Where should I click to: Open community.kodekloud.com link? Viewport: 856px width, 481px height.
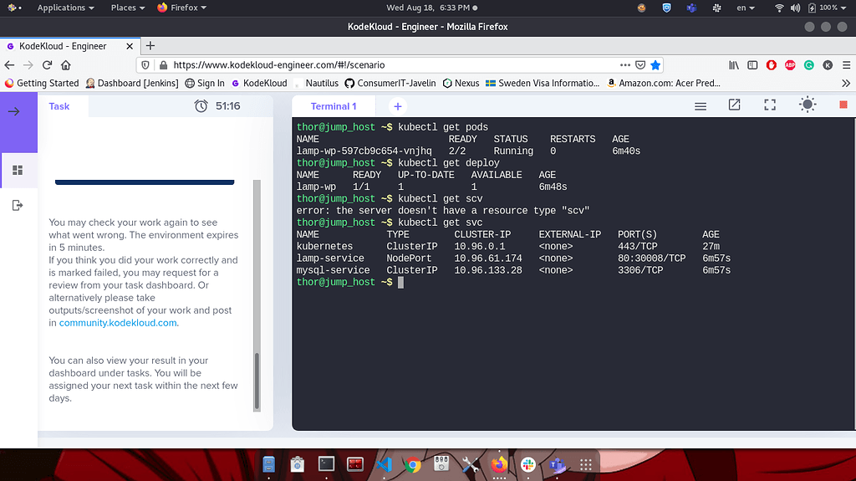pos(118,323)
